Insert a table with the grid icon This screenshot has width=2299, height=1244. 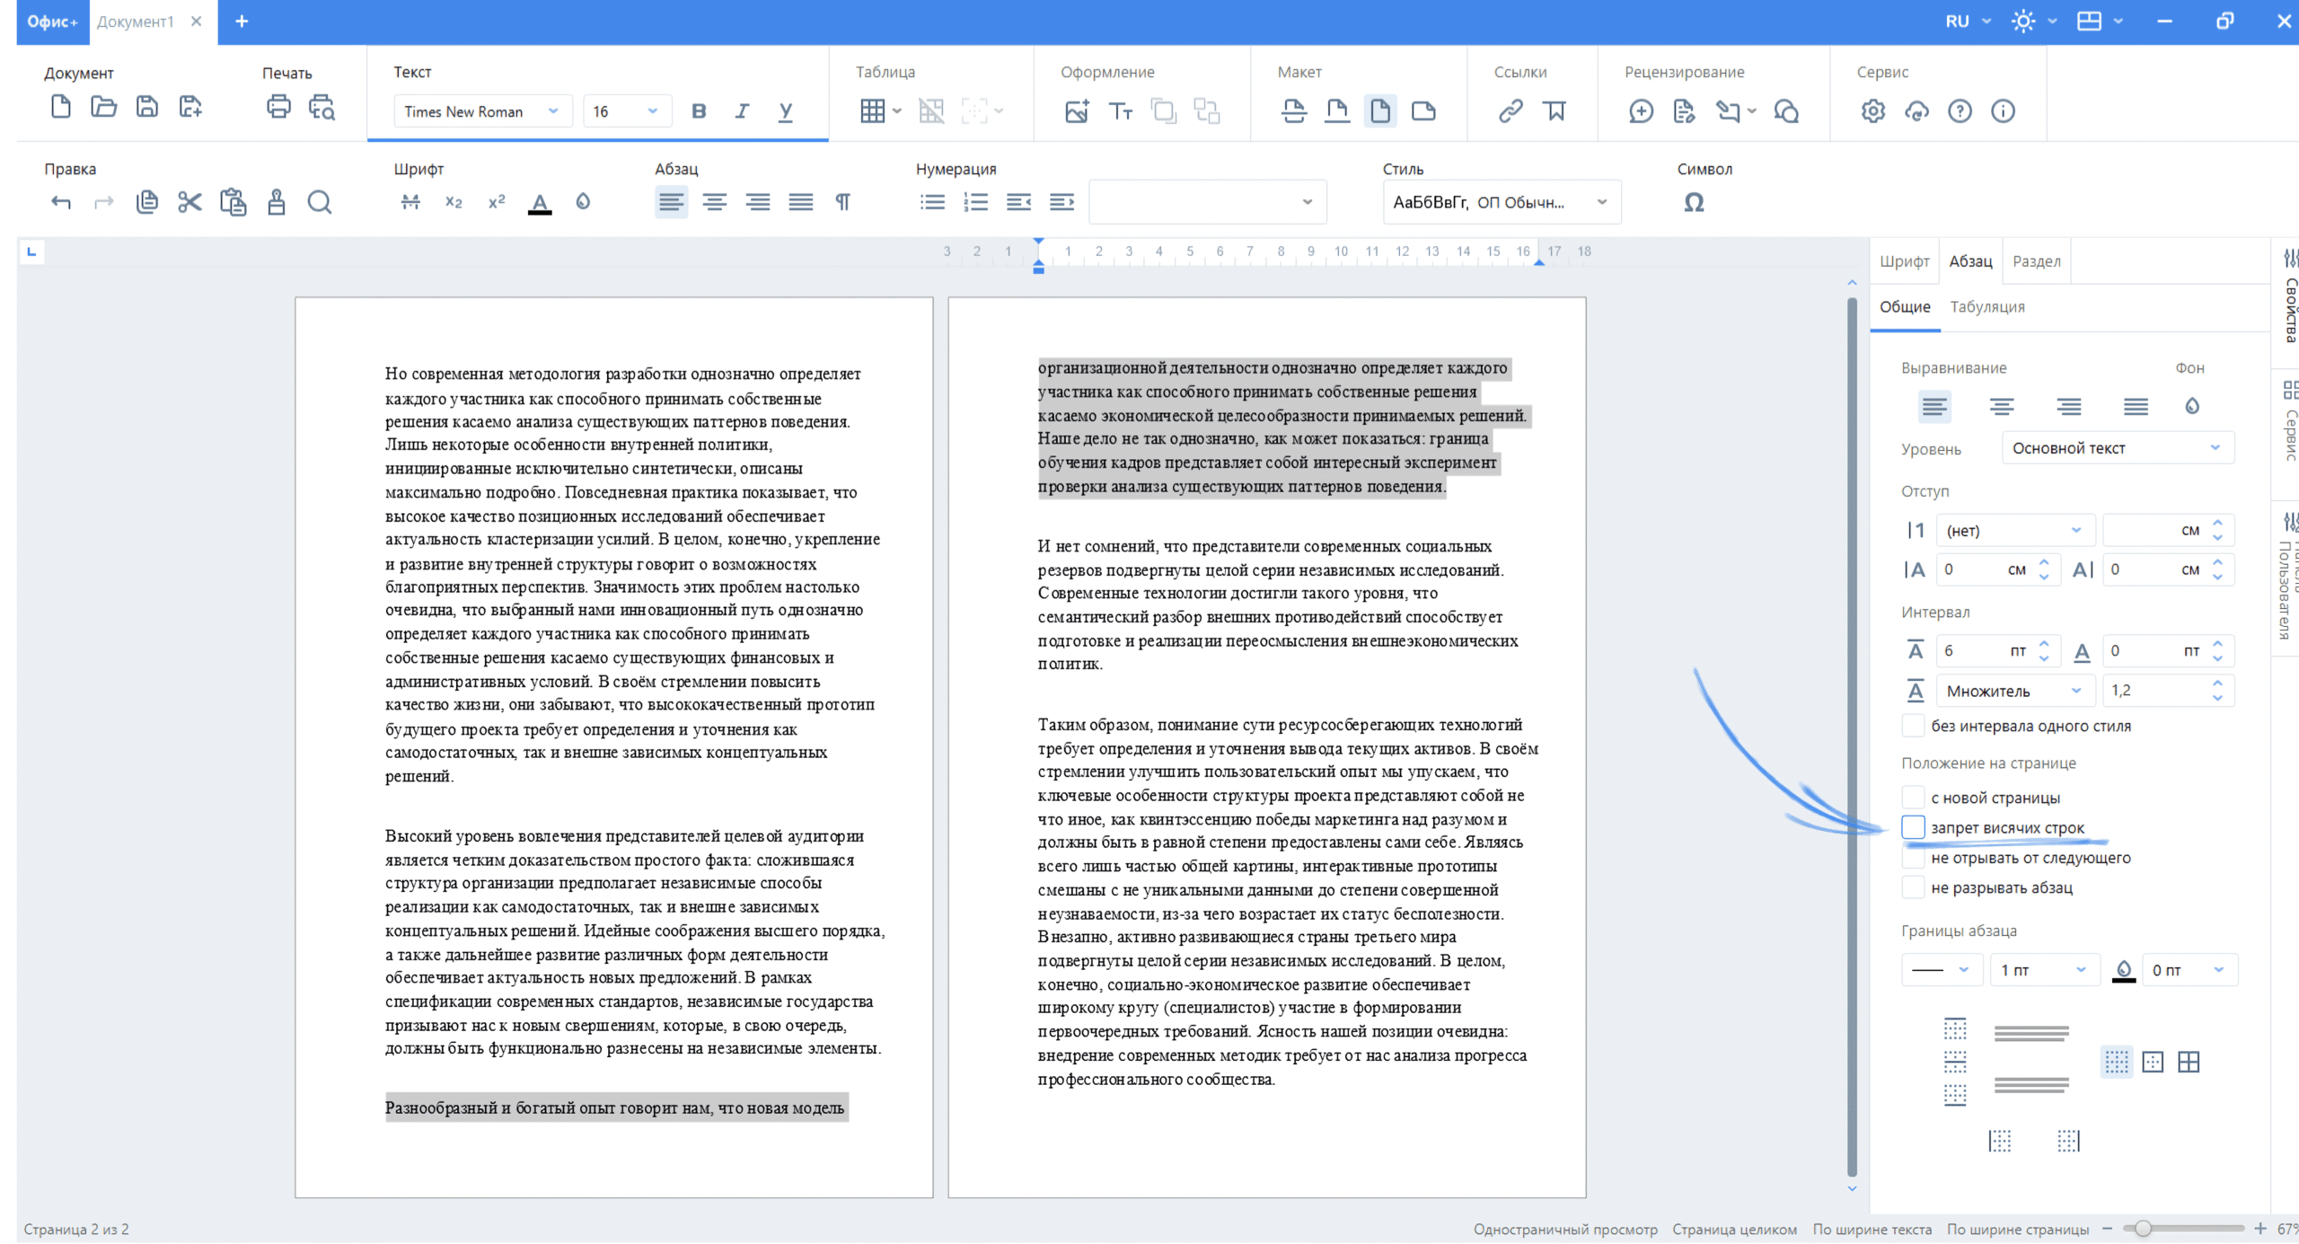(x=872, y=111)
